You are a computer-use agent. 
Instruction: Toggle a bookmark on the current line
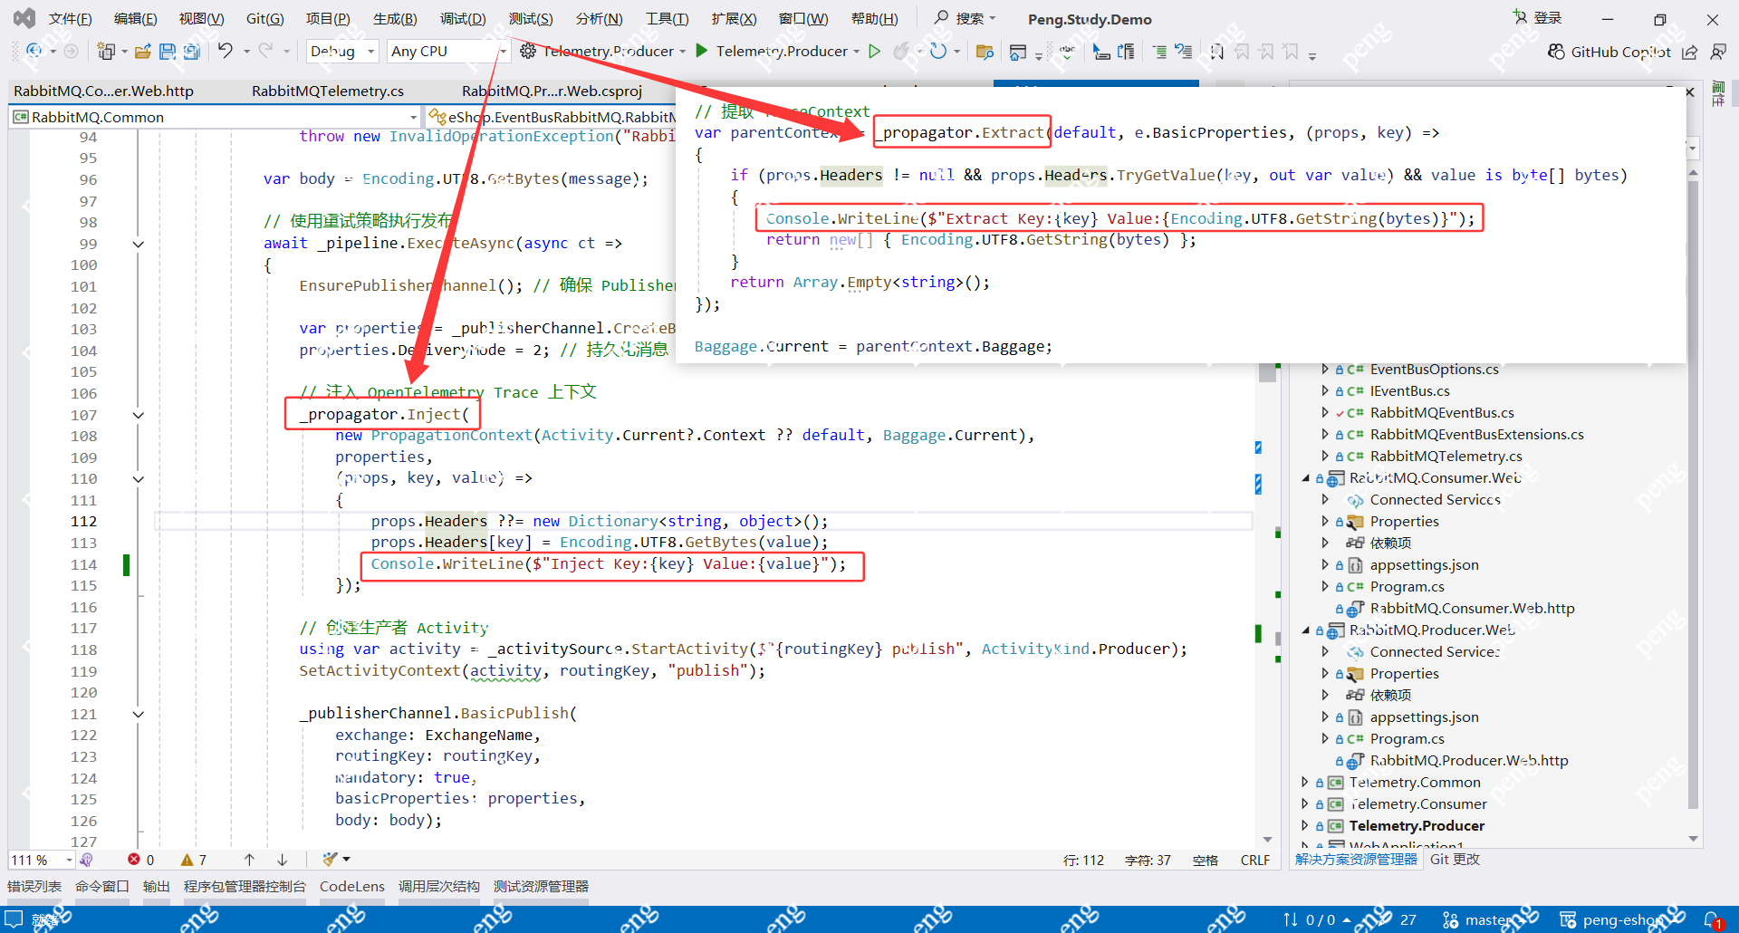click(x=1216, y=52)
